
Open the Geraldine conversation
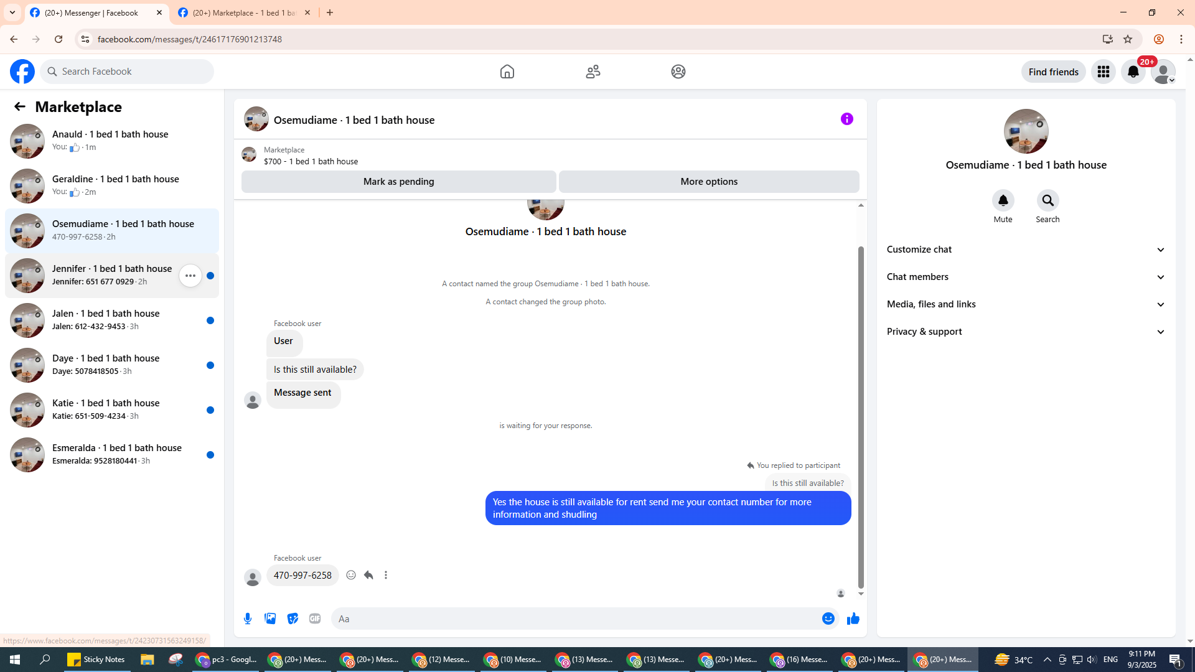pos(112,186)
